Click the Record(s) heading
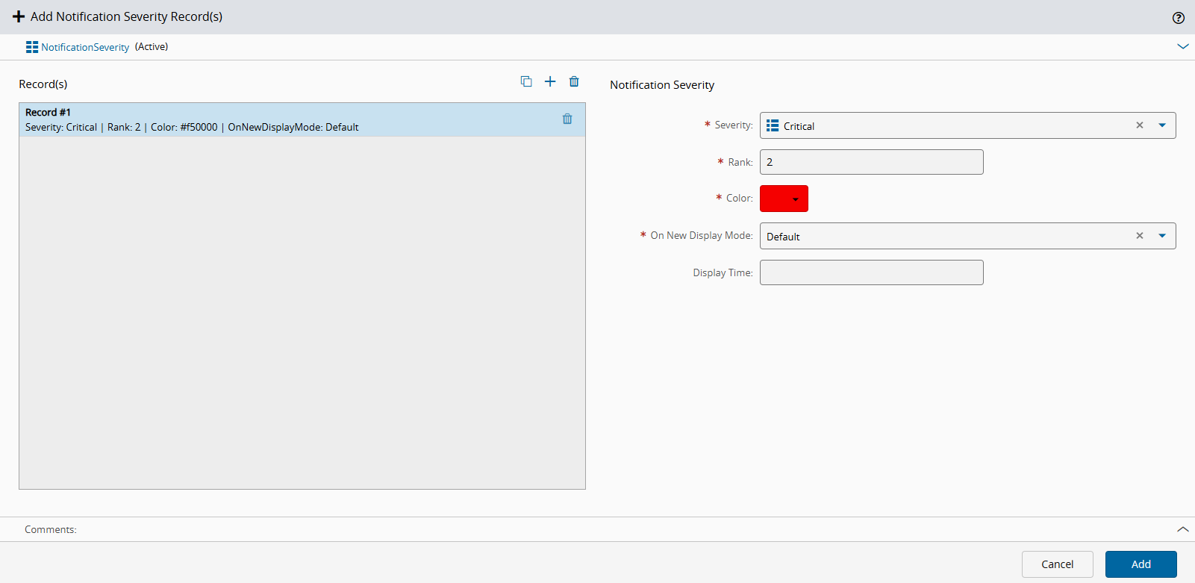This screenshot has height=583, width=1195. pyautogui.click(x=43, y=84)
